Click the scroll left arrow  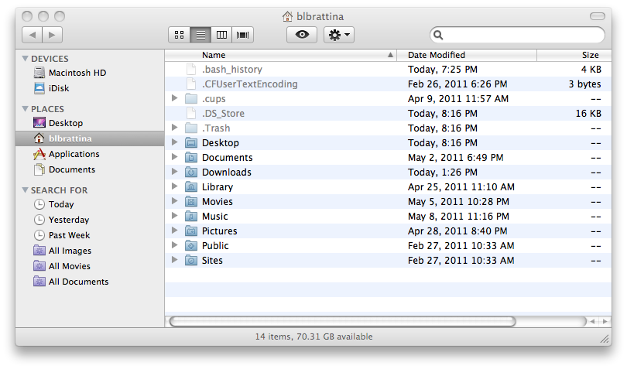point(593,322)
